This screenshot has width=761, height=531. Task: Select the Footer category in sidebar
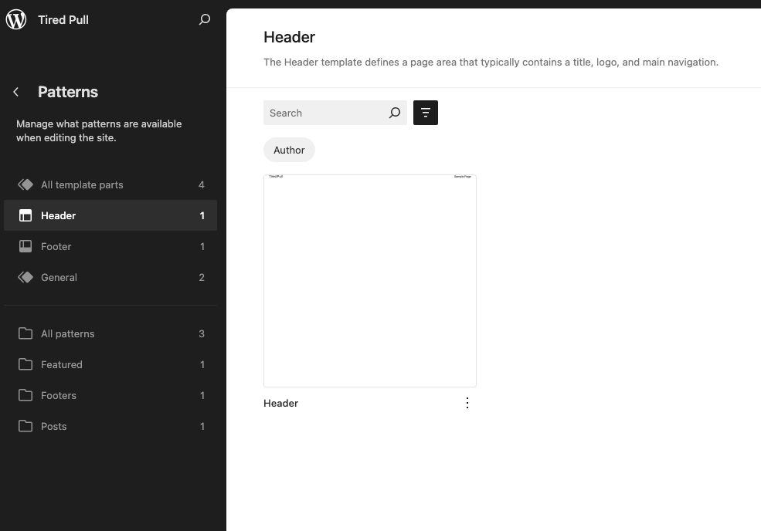pos(55,246)
